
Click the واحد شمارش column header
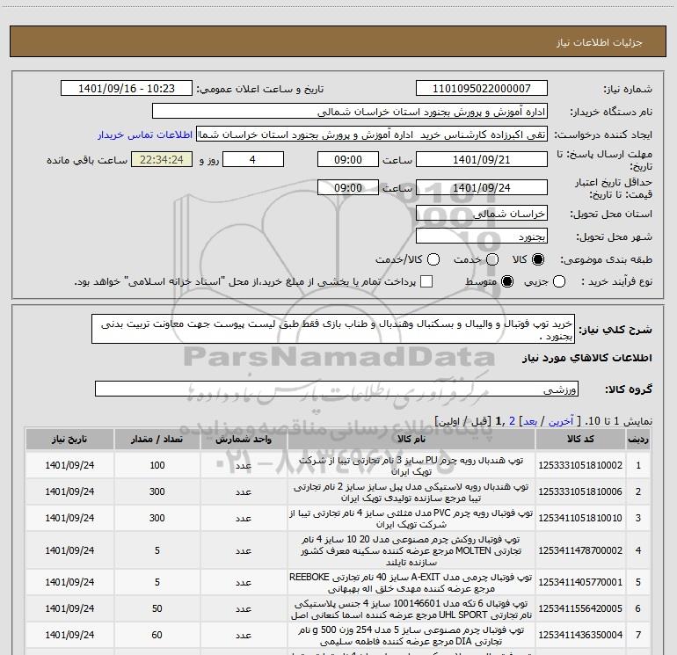point(243,439)
